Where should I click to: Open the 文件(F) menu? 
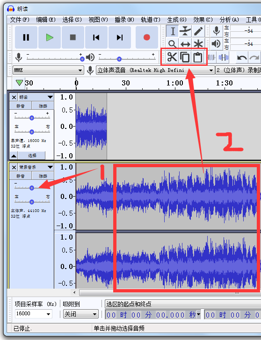pos(20,20)
